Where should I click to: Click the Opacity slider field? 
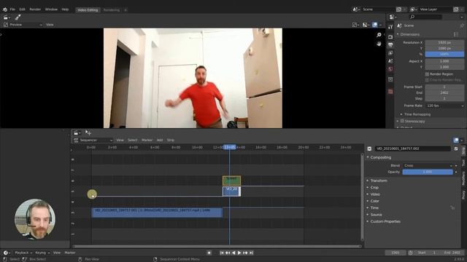tap(428, 172)
